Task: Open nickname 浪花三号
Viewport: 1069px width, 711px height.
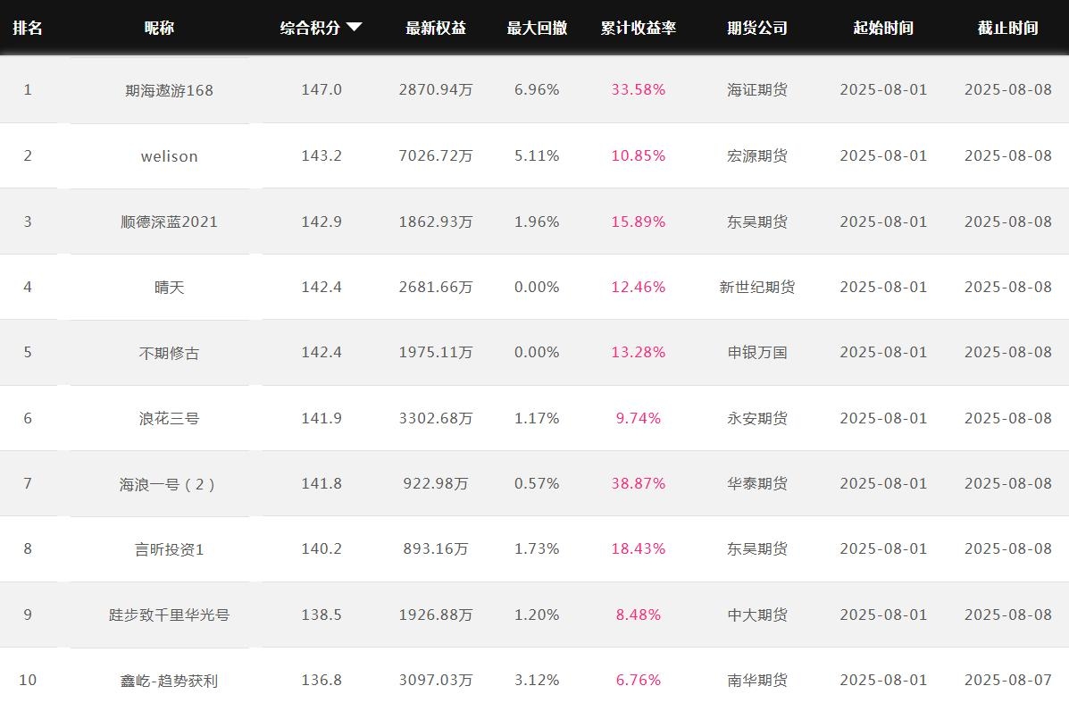Action: click(169, 418)
